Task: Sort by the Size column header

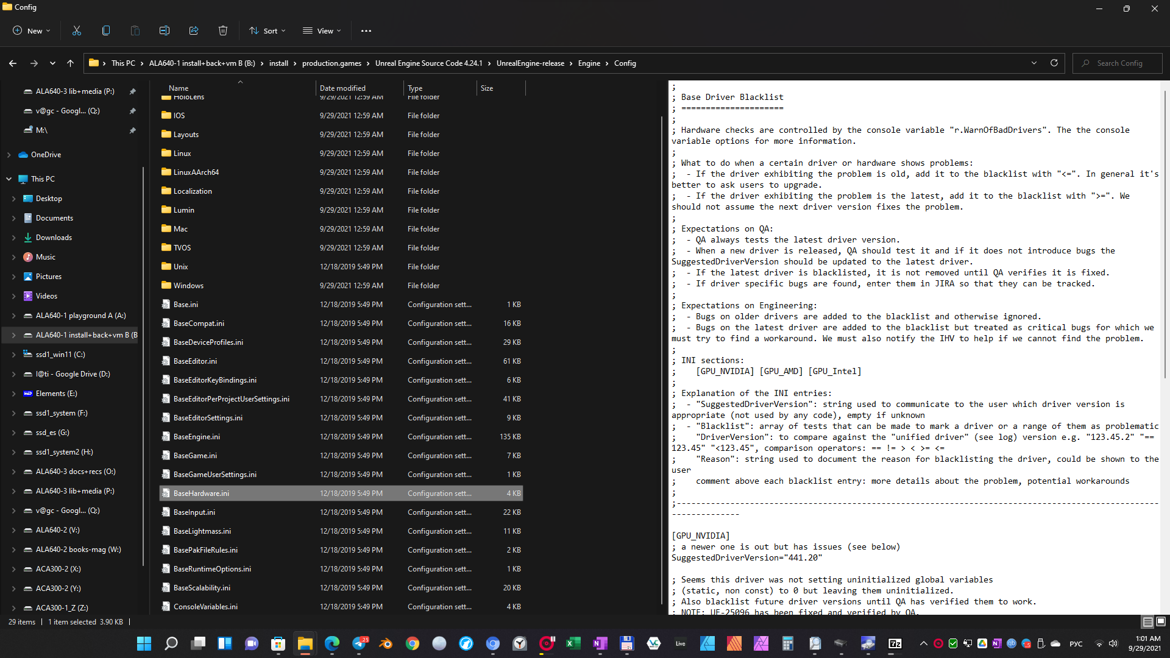Action: click(487, 88)
